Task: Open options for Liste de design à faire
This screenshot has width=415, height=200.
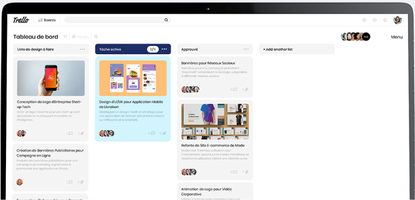Action: tap(82, 49)
